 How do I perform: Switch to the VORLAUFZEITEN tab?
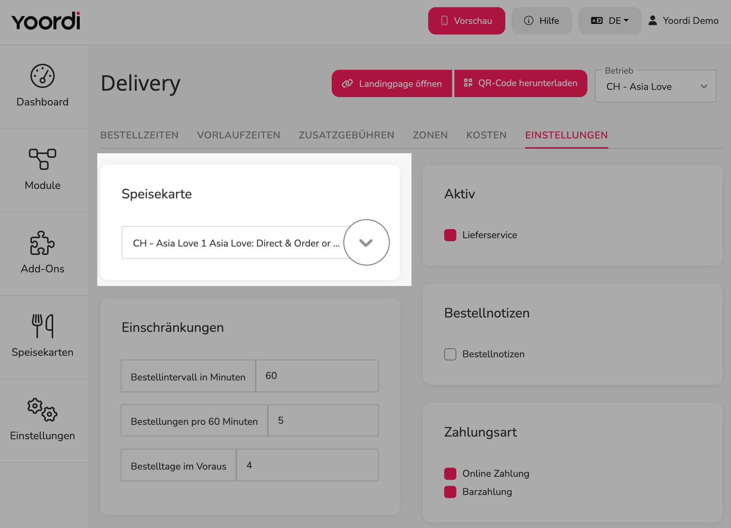239,135
